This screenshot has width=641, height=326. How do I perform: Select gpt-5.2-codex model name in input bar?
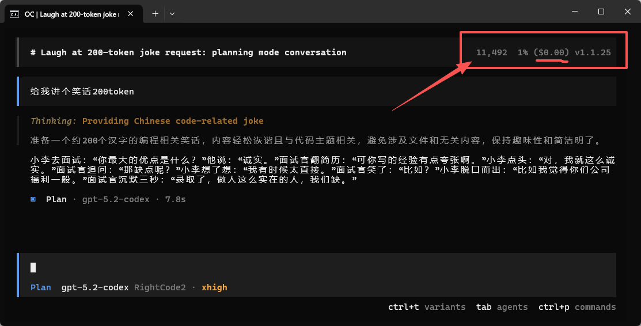click(95, 287)
